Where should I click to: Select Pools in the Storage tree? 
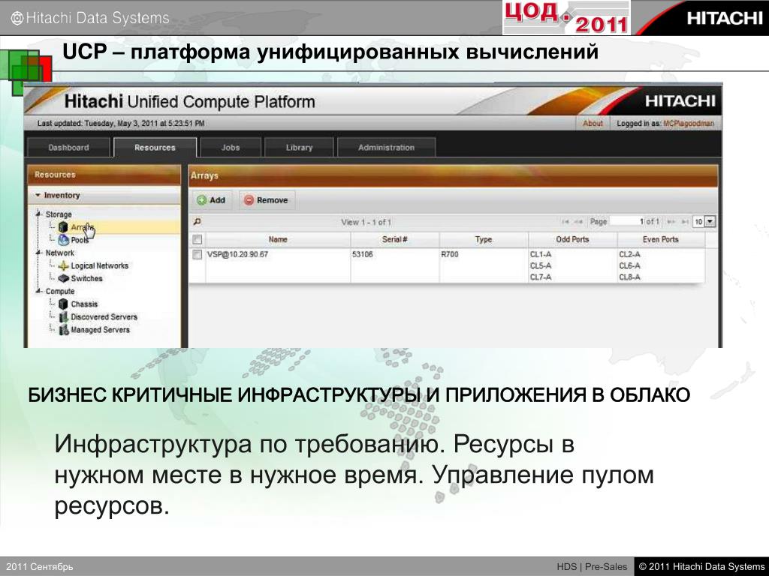(80, 240)
